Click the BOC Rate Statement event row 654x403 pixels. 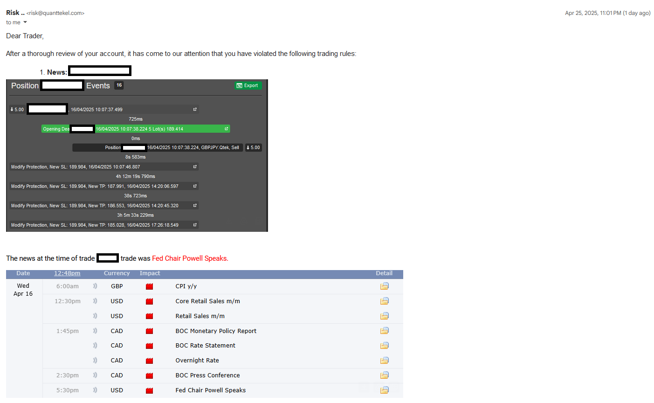point(205,346)
